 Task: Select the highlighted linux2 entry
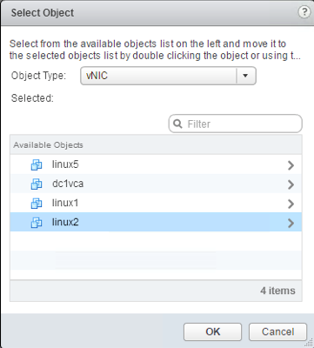tap(156, 222)
